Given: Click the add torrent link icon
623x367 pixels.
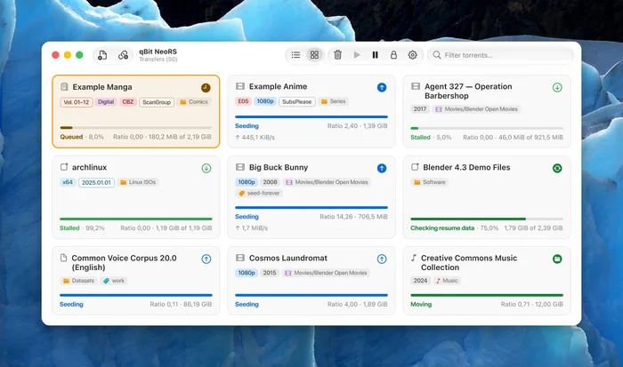Looking at the screenshot, I should [x=123, y=55].
